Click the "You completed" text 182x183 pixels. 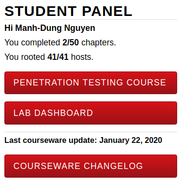point(32,43)
